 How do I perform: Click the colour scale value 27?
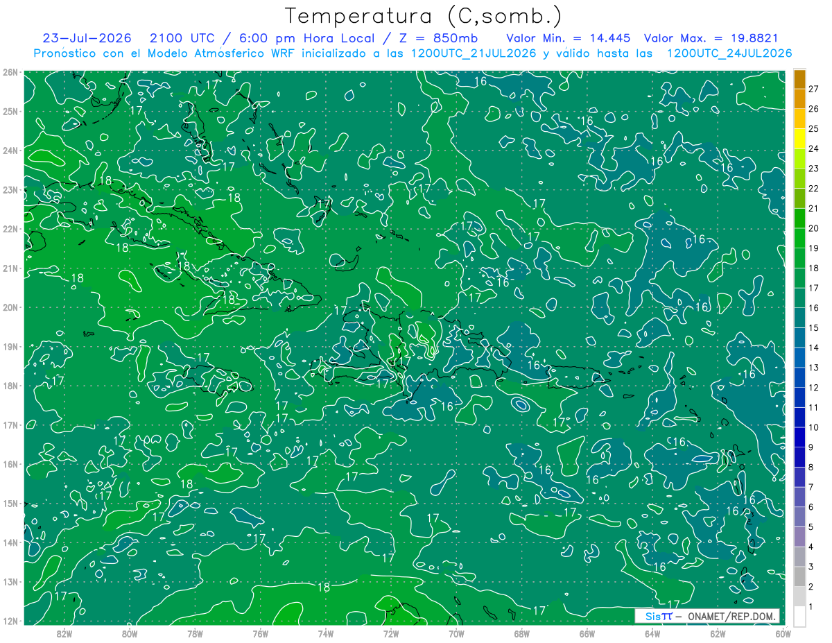[x=814, y=89]
